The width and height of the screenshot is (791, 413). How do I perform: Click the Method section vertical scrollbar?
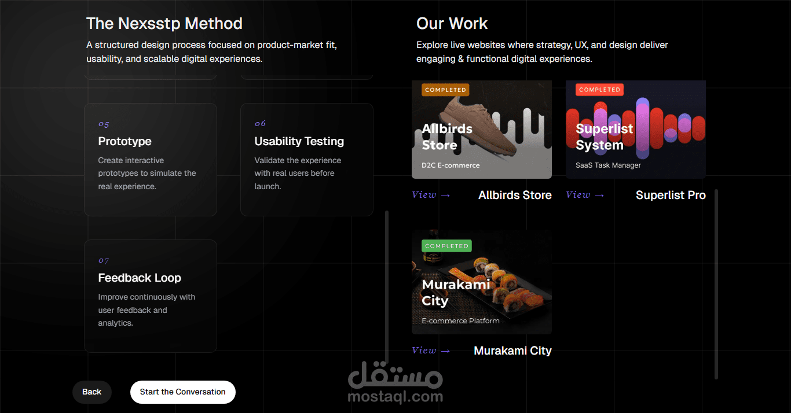[387, 287]
